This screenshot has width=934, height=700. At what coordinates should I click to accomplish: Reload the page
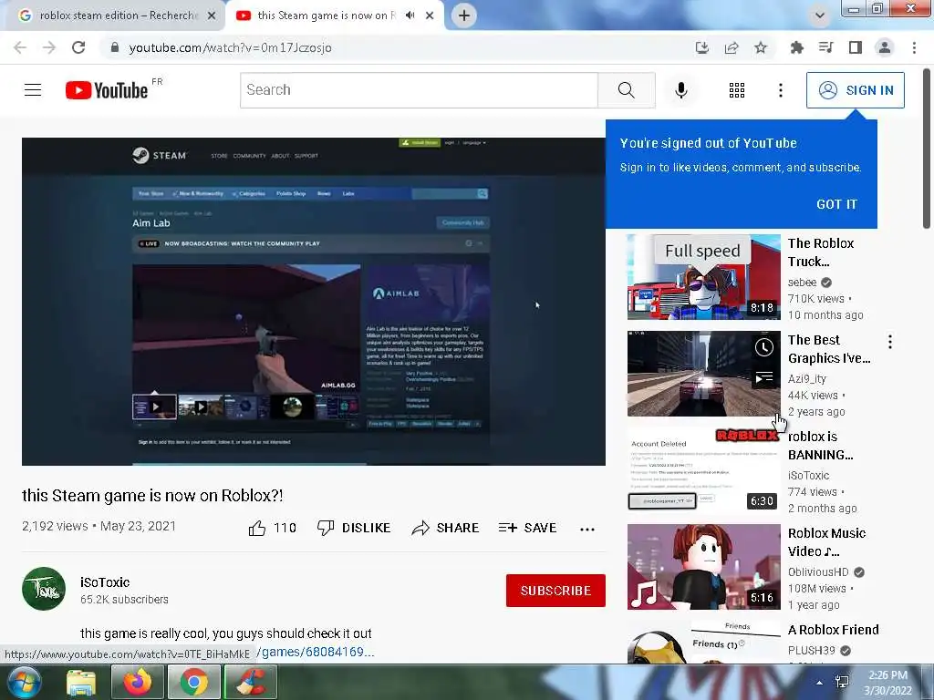click(x=78, y=47)
